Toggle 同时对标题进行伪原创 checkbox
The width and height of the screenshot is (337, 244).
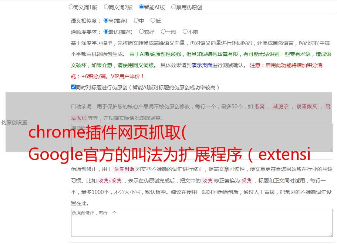(x=73, y=87)
